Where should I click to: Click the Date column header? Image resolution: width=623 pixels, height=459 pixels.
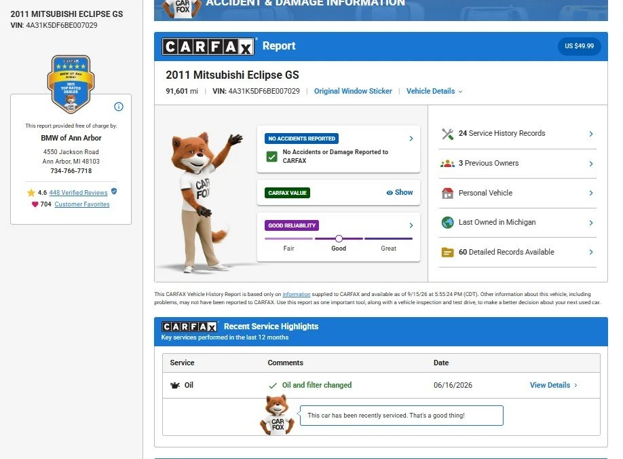[x=441, y=363]
